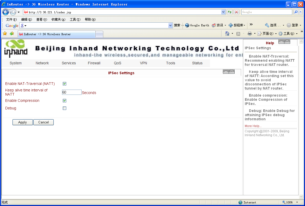
Task: Click the browser Back arrow button
Action: [x=6, y=12]
